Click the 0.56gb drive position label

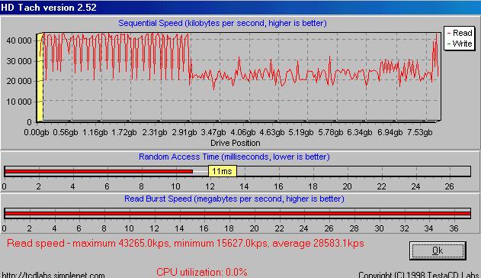[66, 132]
